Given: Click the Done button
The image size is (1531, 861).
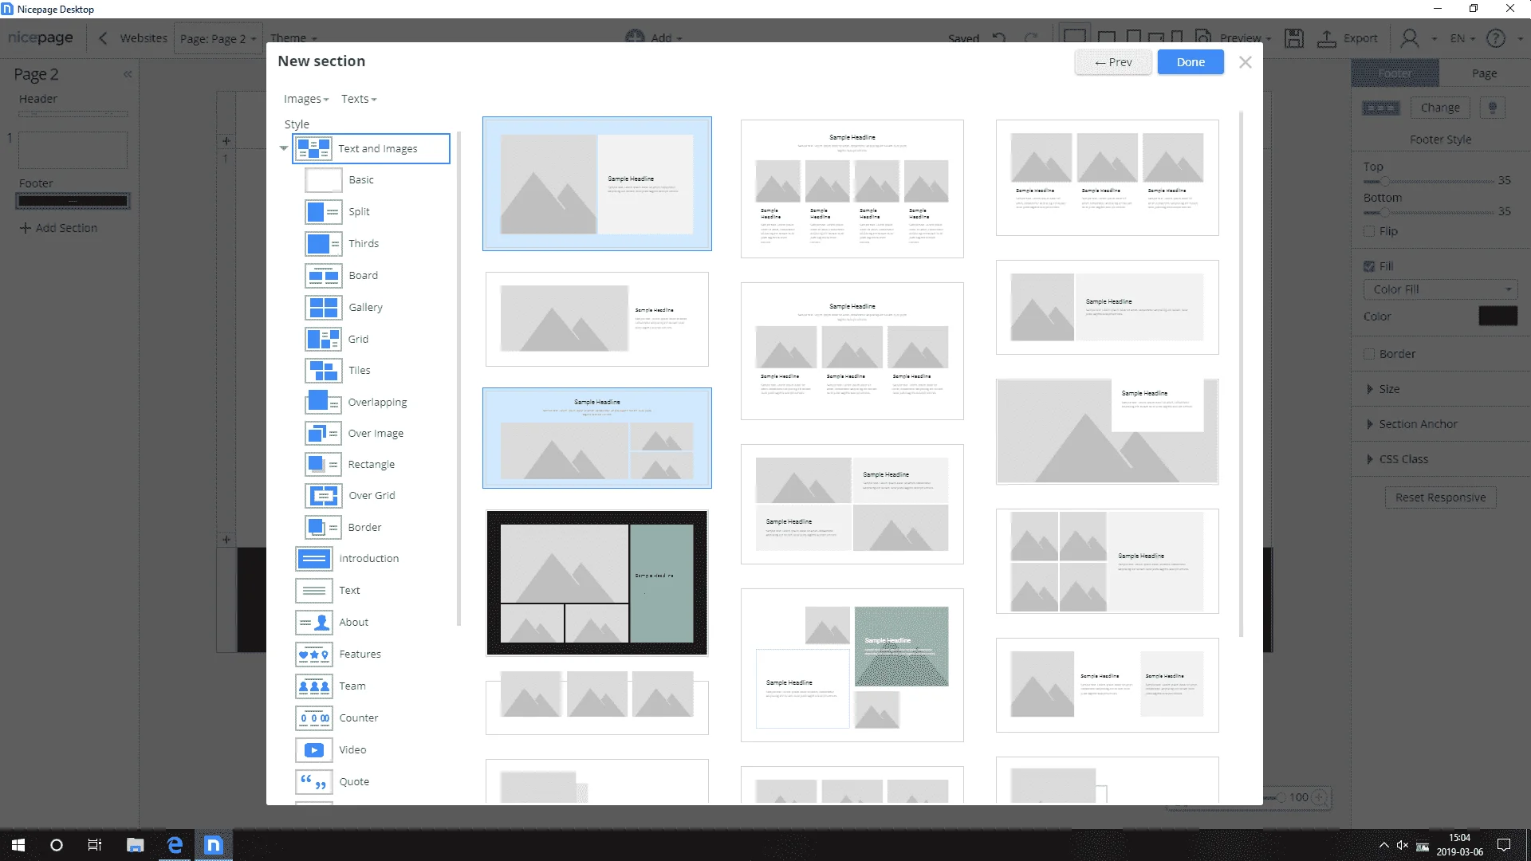Looking at the screenshot, I should point(1191,62).
